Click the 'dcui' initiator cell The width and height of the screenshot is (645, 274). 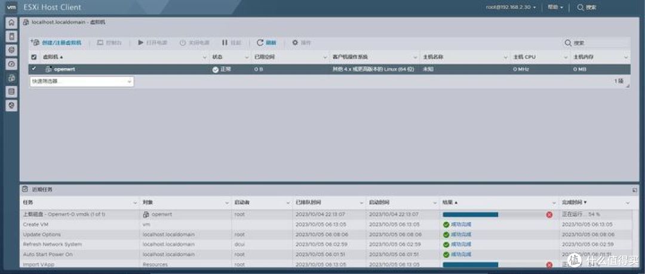click(239, 244)
